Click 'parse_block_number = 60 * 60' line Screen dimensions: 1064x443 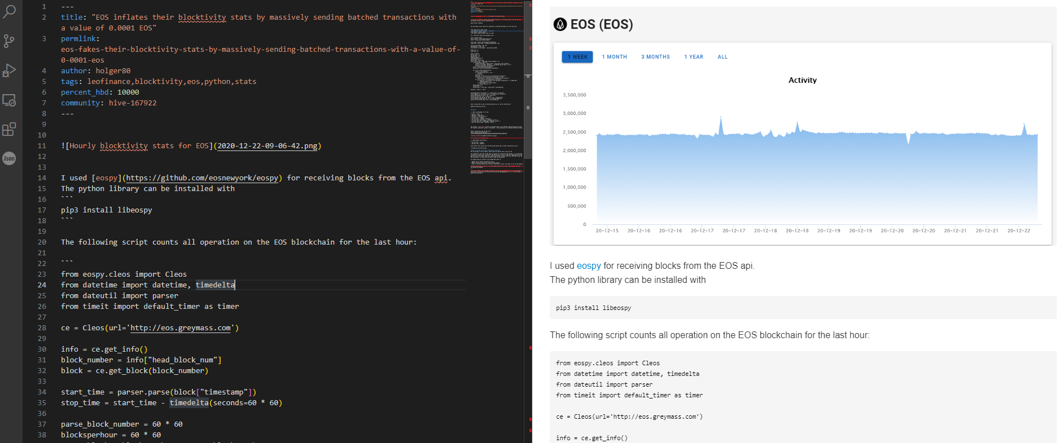tap(122, 424)
